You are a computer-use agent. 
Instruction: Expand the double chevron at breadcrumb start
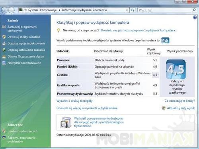[x=25, y=10]
